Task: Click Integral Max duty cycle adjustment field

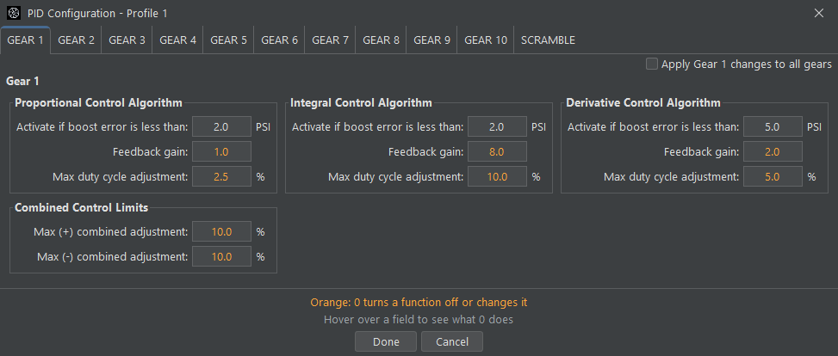Action: coord(497,176)
